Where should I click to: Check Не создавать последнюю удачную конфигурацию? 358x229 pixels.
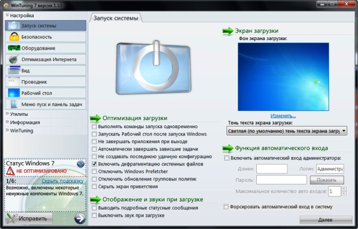point(95,157)
